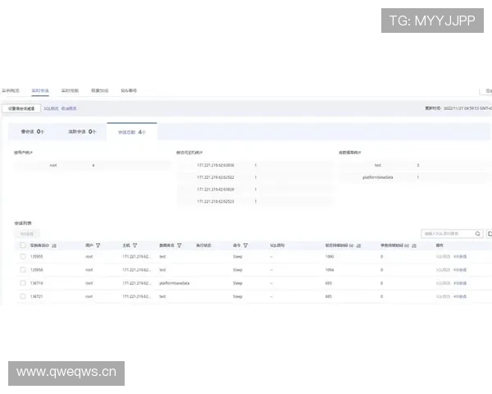Image resolution: width=492 pixels, height=394 pixels.
Task: Click the state duration value 1064
Action: [330, 270]
